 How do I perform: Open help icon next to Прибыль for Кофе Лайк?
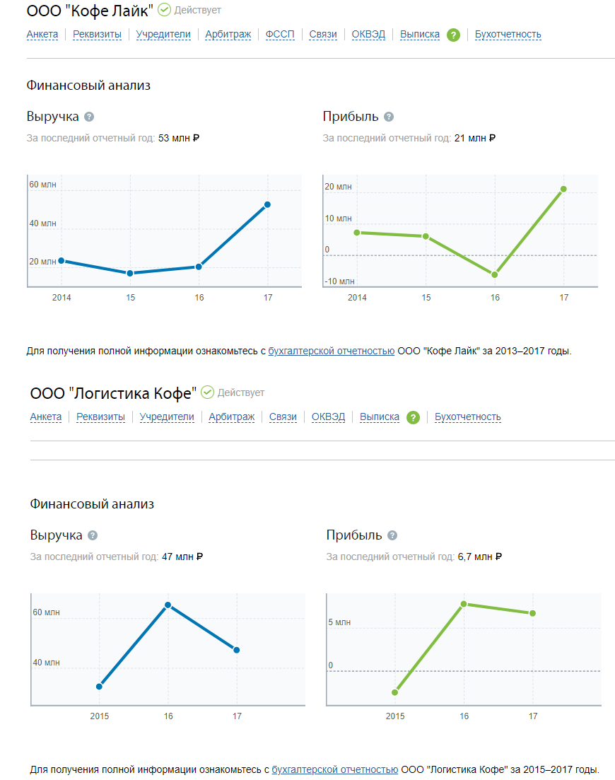[x=389, y=117]
